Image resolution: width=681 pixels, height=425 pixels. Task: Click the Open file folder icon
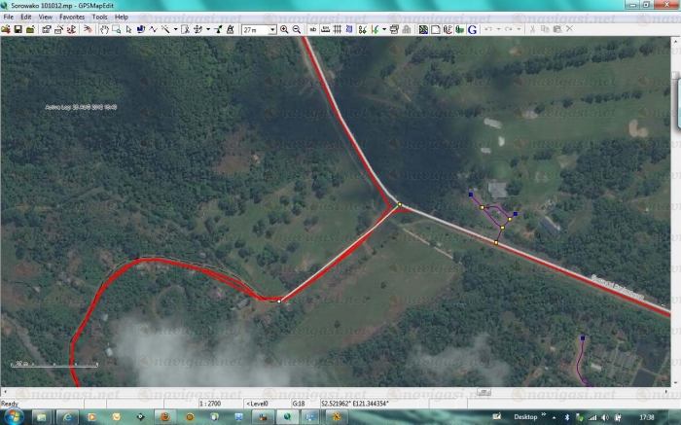tap(6, 30)
